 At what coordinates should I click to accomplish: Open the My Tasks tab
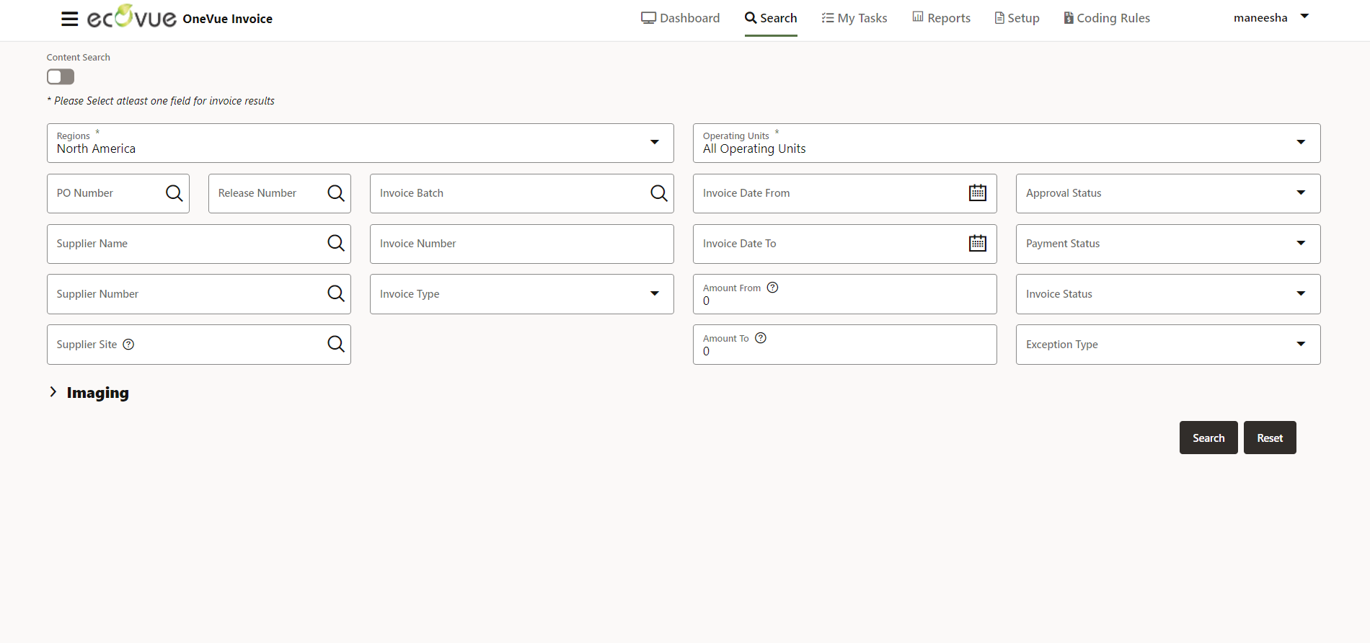pos(854,18)
